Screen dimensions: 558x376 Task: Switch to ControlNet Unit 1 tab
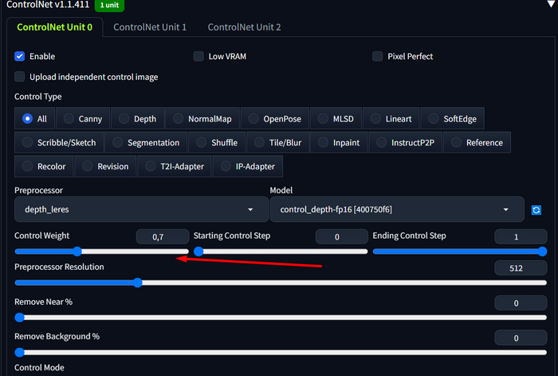coord(150,27)
